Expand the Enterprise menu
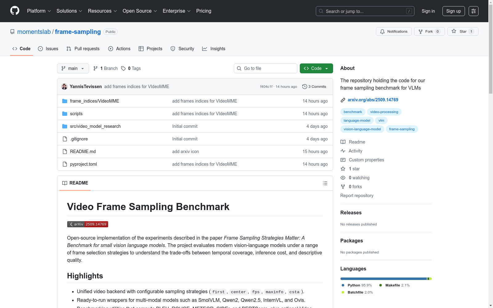 coord(177,11)
